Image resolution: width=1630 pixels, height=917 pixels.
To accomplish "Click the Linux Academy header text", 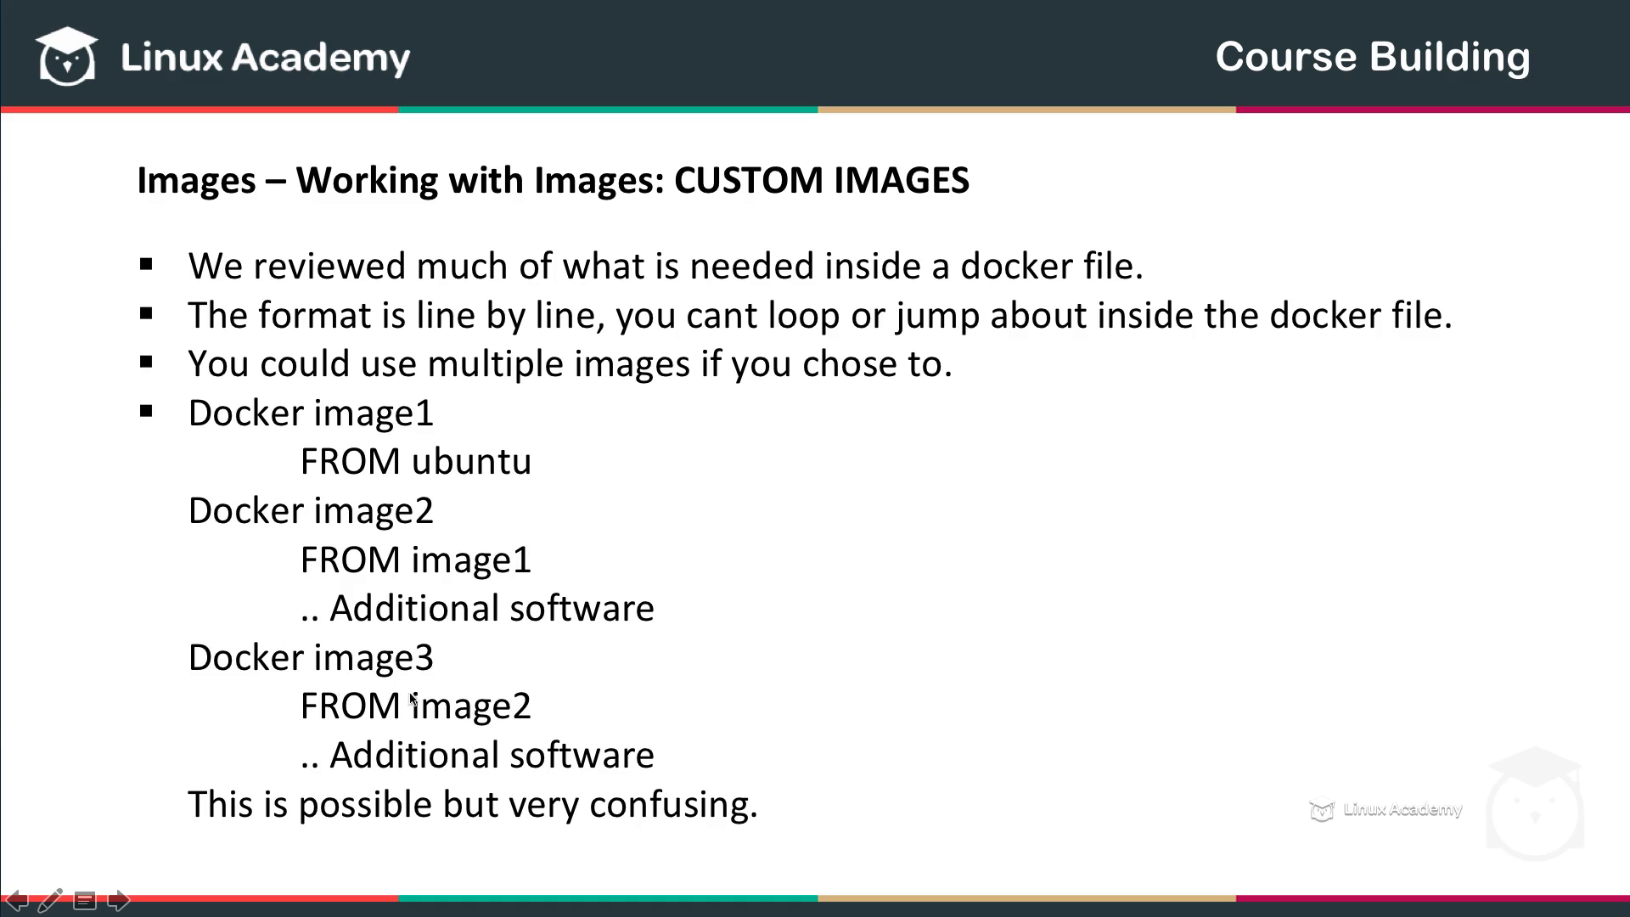I will tap(265, 58).
